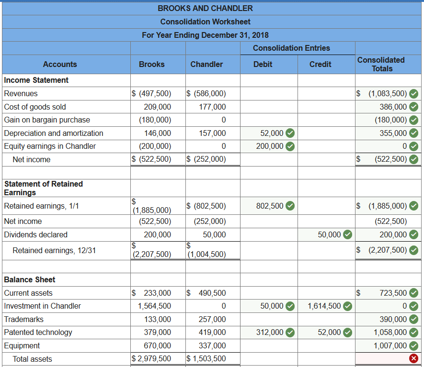The image size is (424, 367).
Task: Click the Equity earnings debit field 200,000
Action: pos(269,146)
